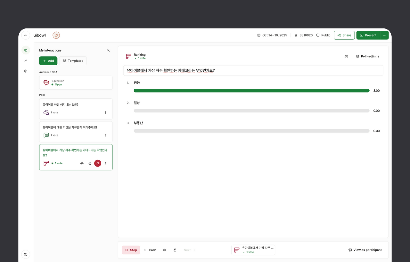Screen dimensions: 410x262
Task: Click the crown upgrade icon
Action: pyautogui.click(x=56, y=35)
